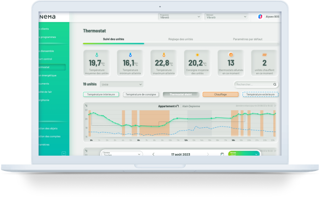The width and height of the screenshot is (320, 199).
Task: Click the orange power icon for thermostats allumés
Action: [231, 55]
